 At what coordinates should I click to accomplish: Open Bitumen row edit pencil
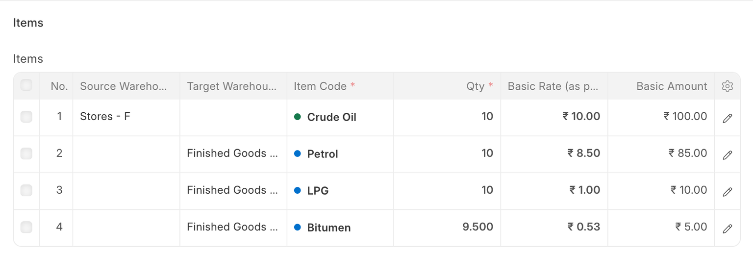click(728, 228)
